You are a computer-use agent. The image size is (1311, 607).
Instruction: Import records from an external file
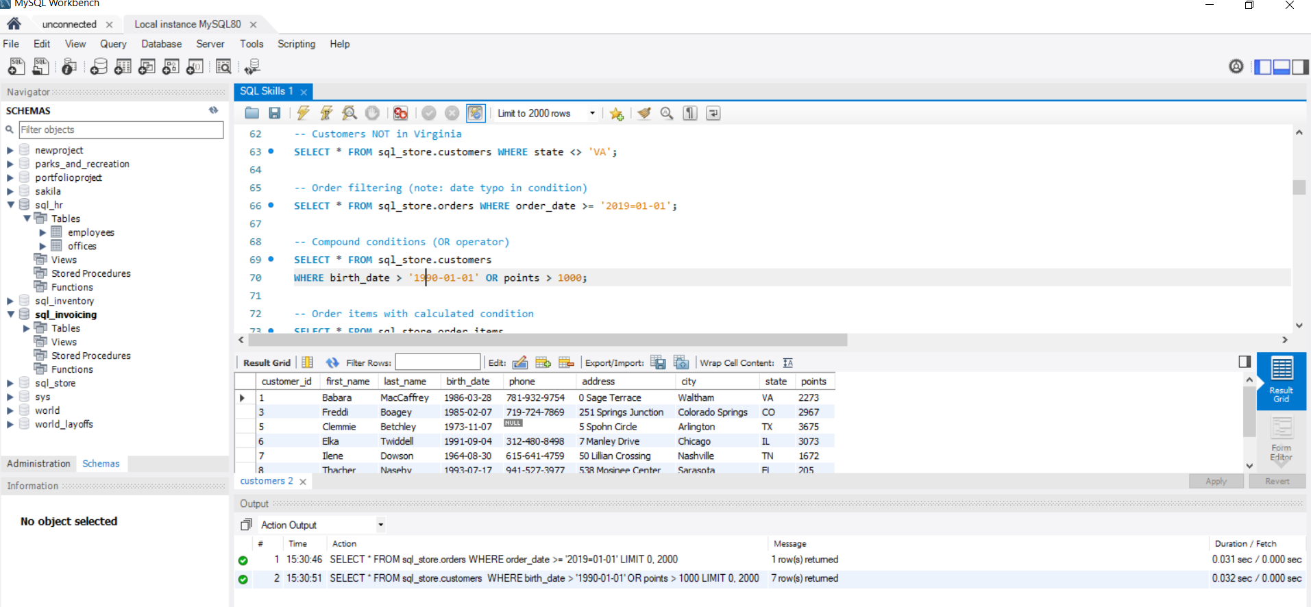(681, 362)
